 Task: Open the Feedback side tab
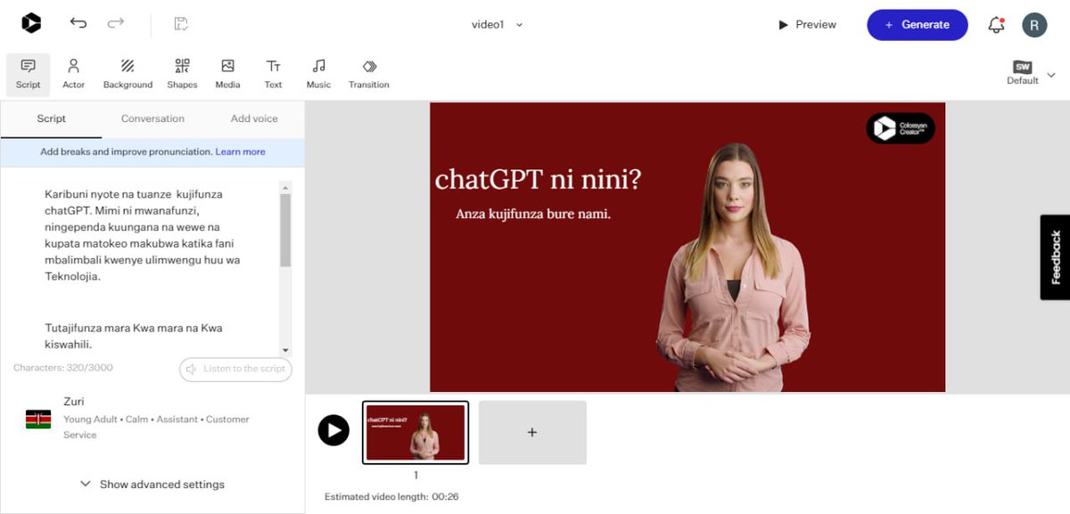[x=1056, y=257]
